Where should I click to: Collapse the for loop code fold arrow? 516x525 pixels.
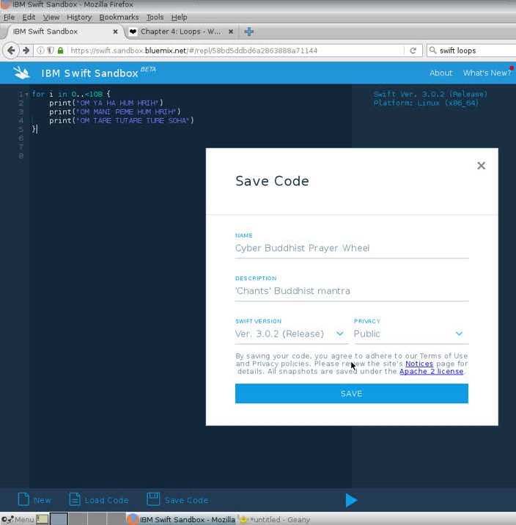click(x=27, y=95)
